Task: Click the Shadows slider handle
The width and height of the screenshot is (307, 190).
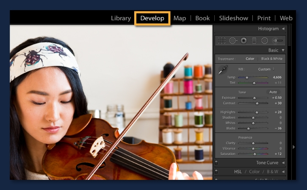Action: 253,118
